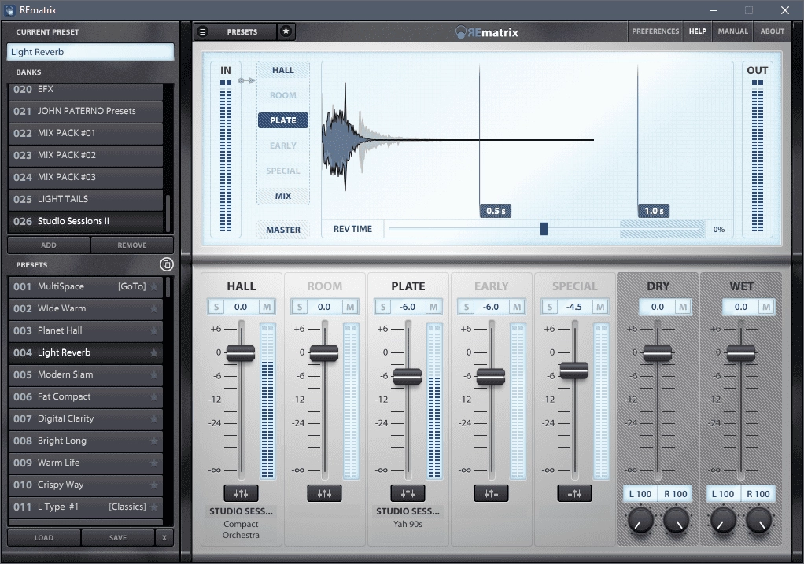The height and width of the screenshot is (564, 804).
Task: Click the WET volume fader
Action: (x=740, y=352)
